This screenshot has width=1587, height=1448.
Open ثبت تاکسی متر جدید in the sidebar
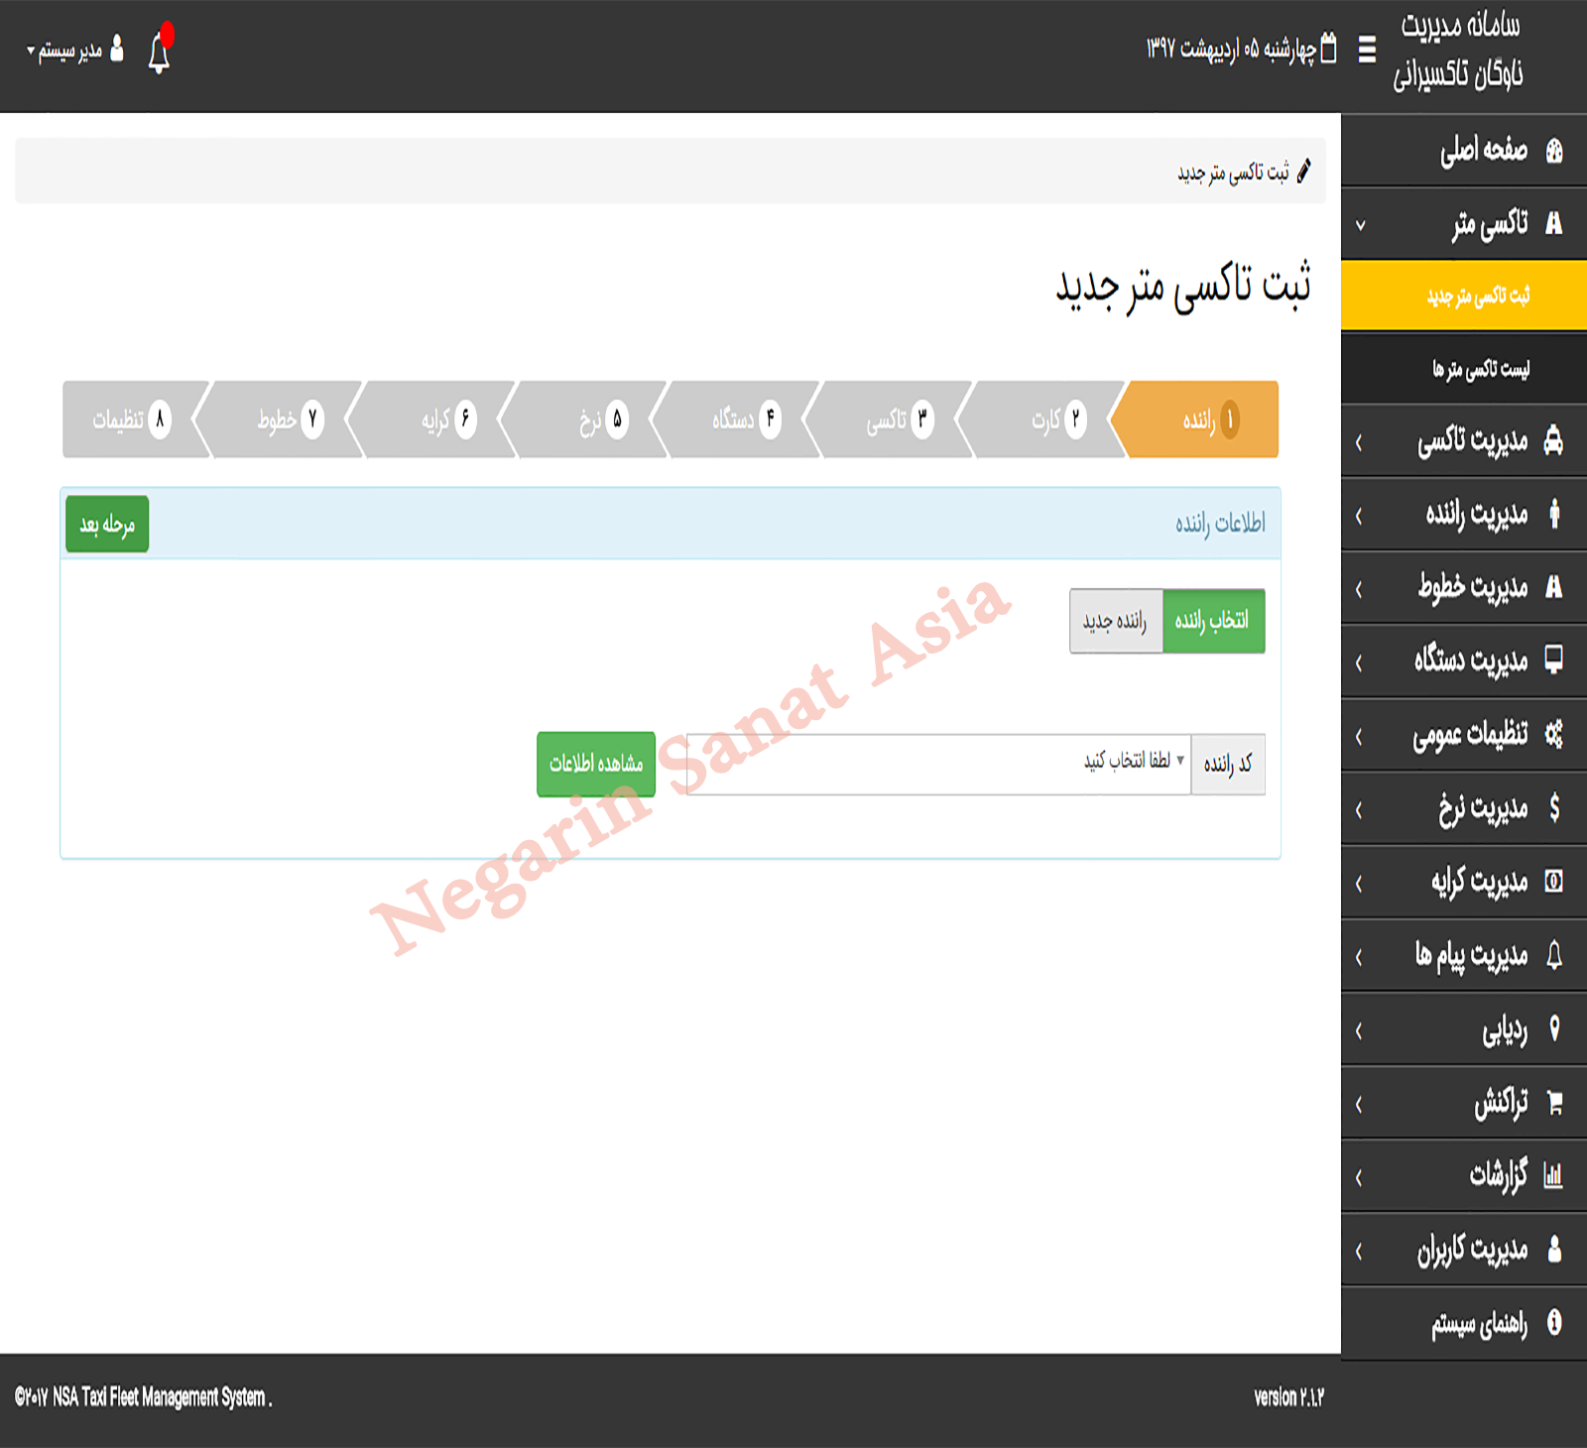click(x=1464, y=296)
